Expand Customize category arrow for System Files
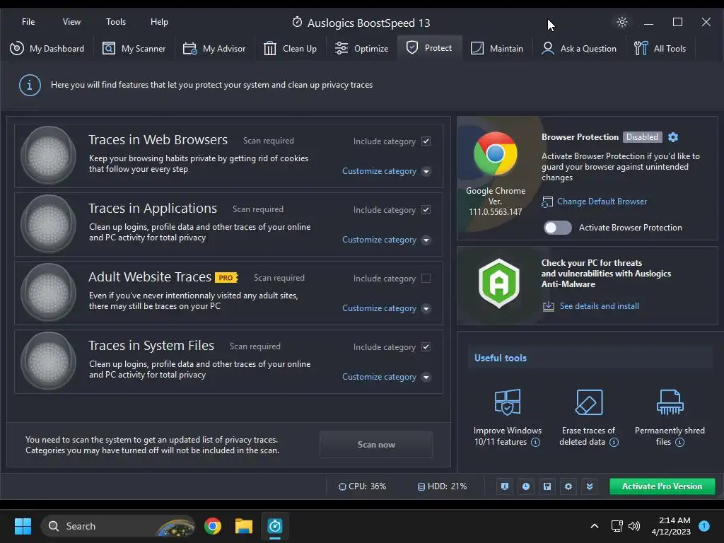 (426, 378)
